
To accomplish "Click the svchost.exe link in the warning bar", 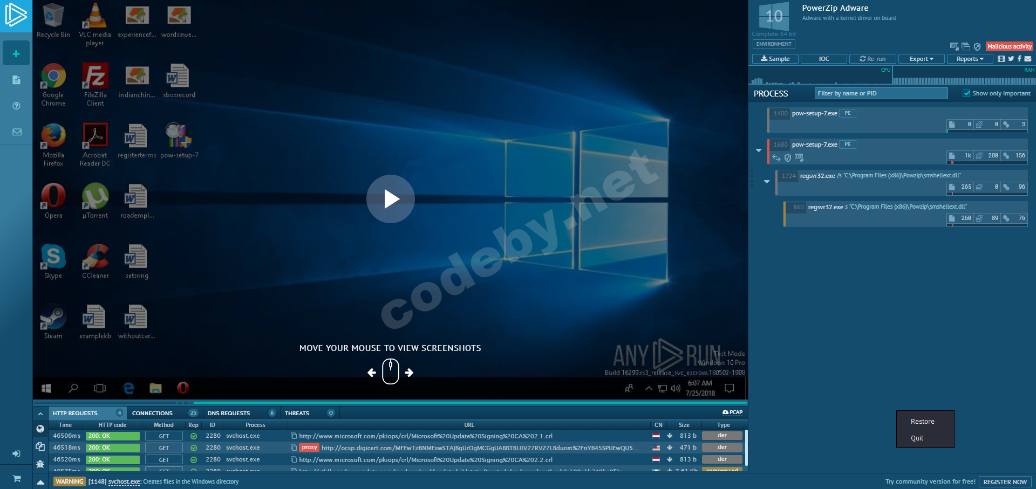I will pyautogui.click(x=124, y=482).
